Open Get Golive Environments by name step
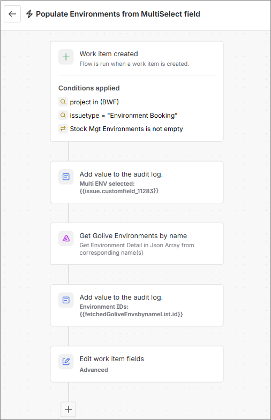The image size is (271, 420). pyautogui.click(x=137, y=244)
